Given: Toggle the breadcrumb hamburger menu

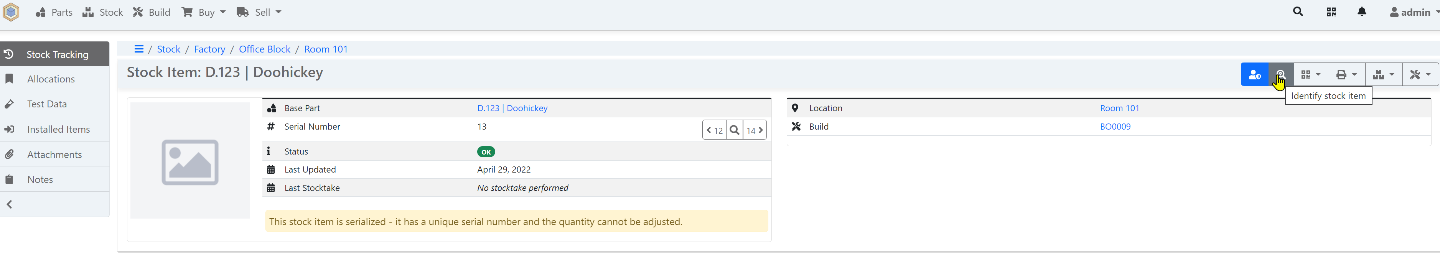Looking at the screenshot, I should [138, 49].
